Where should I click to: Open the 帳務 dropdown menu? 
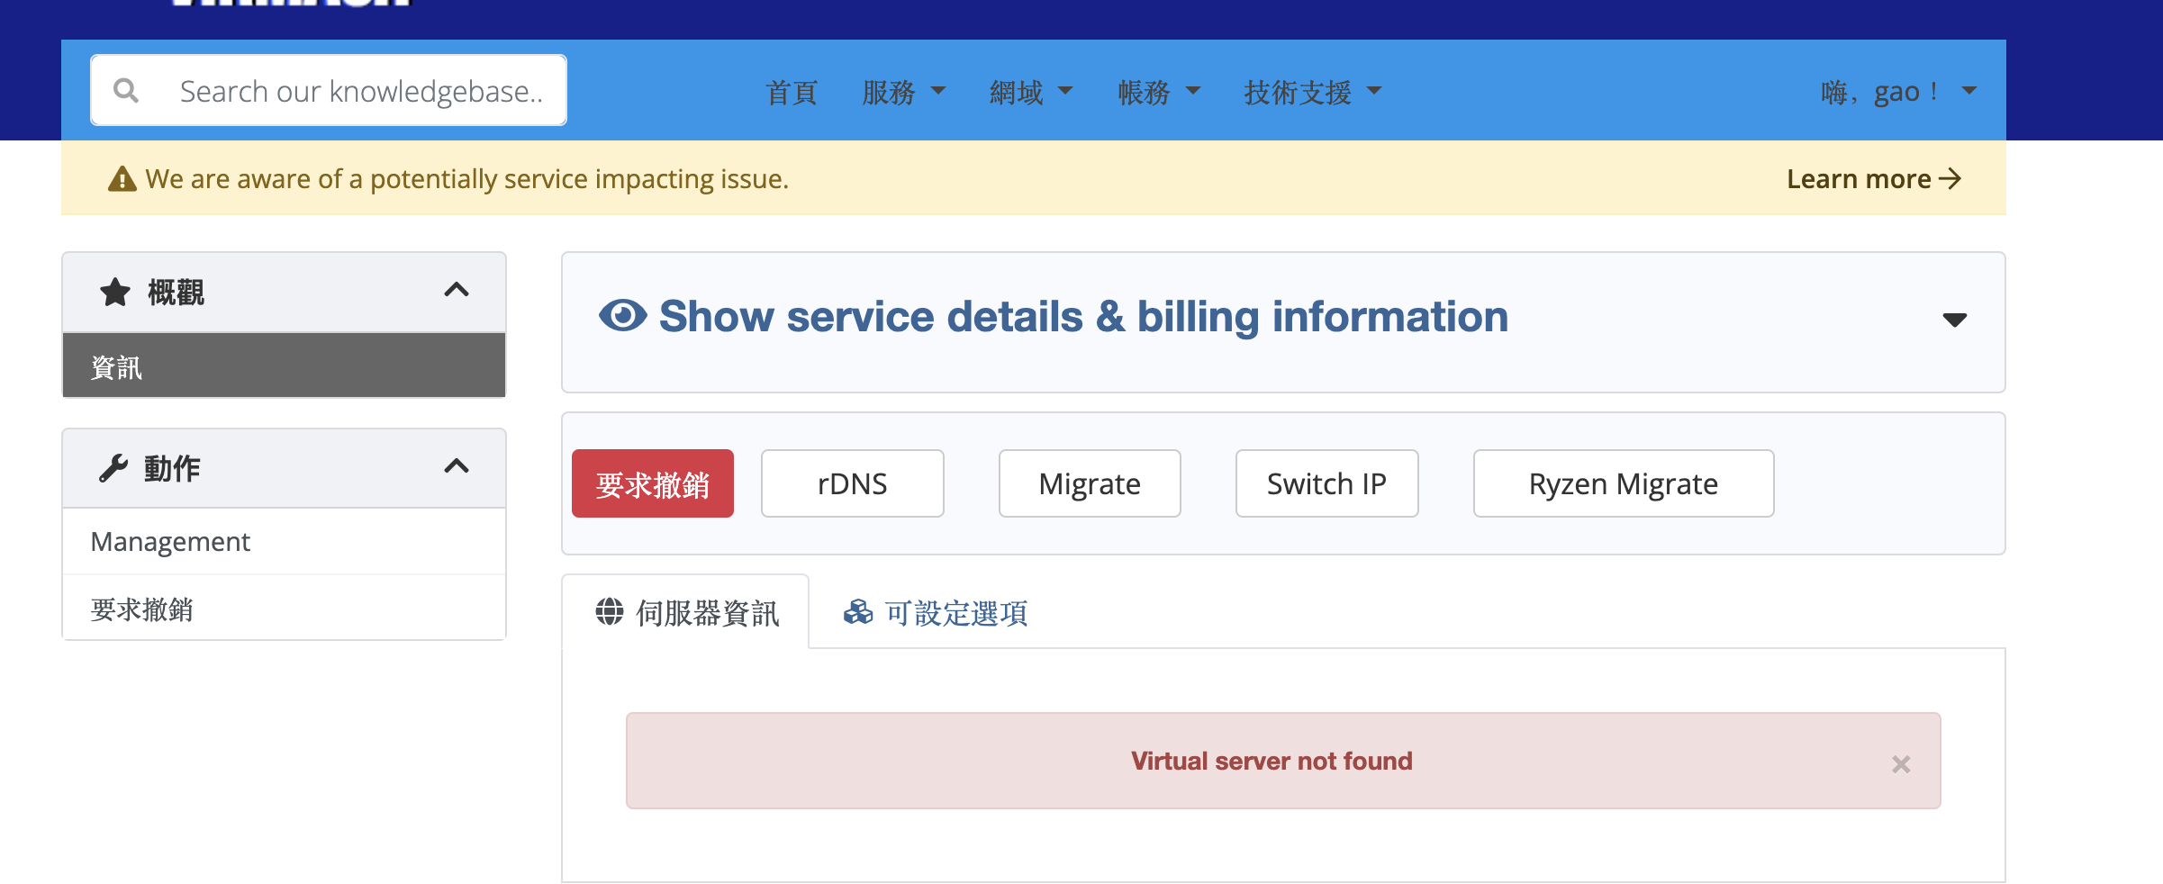pos(1159,92)
